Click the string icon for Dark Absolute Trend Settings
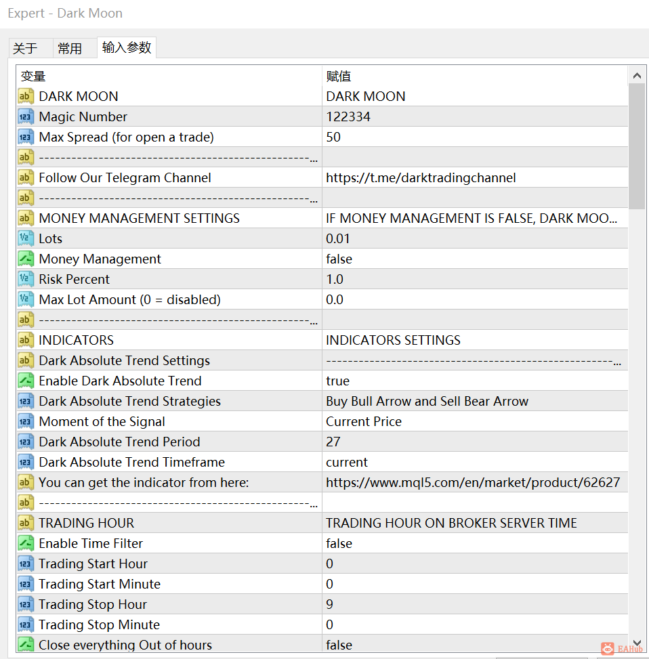This screenshot has height=659, width=649. tap(25, 360)
